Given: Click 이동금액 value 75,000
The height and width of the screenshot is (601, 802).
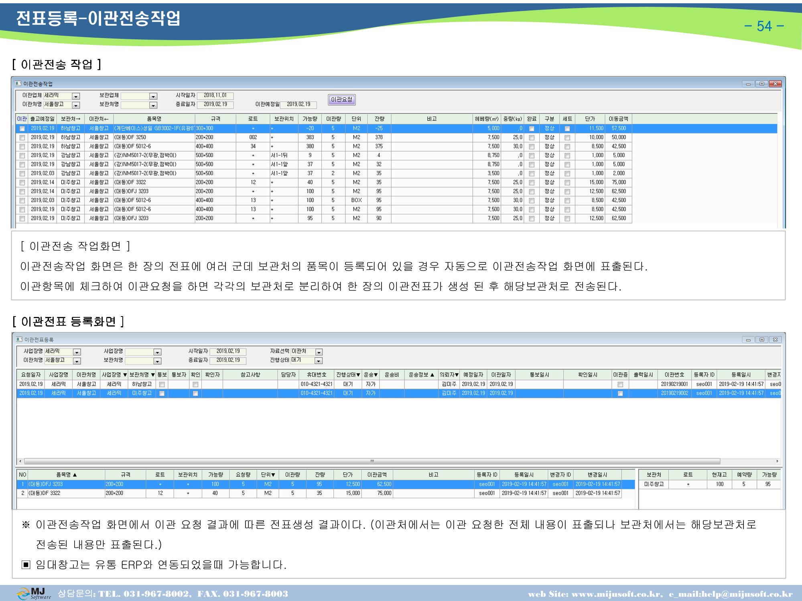Looking at the screenshot, I should click(x=619, y=182).
